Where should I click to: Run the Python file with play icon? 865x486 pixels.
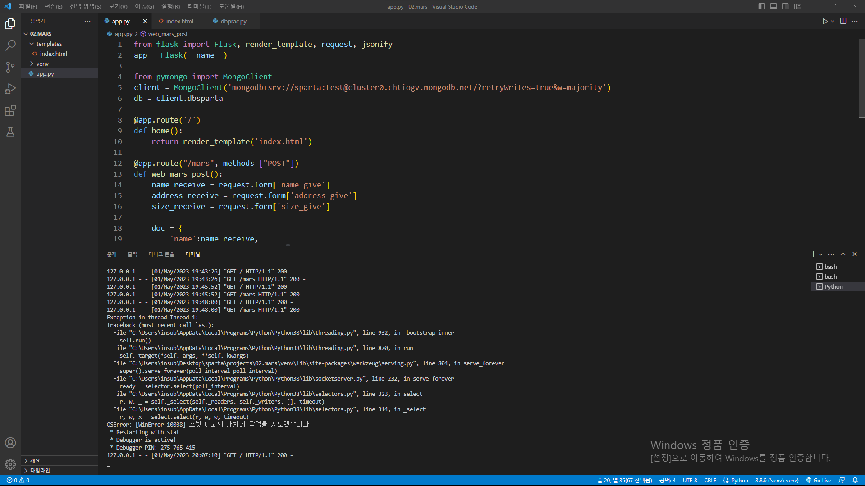825,21
